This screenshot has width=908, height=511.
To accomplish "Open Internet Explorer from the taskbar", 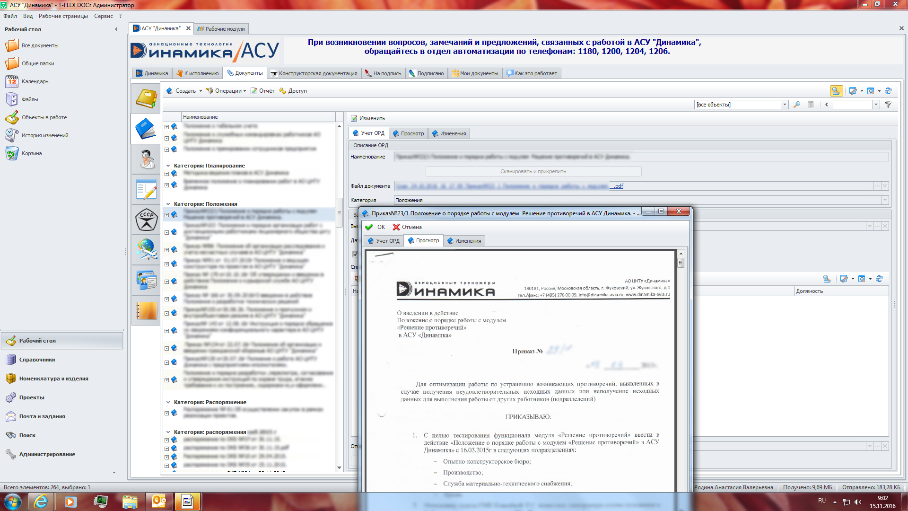I will [x=42, y=502].
